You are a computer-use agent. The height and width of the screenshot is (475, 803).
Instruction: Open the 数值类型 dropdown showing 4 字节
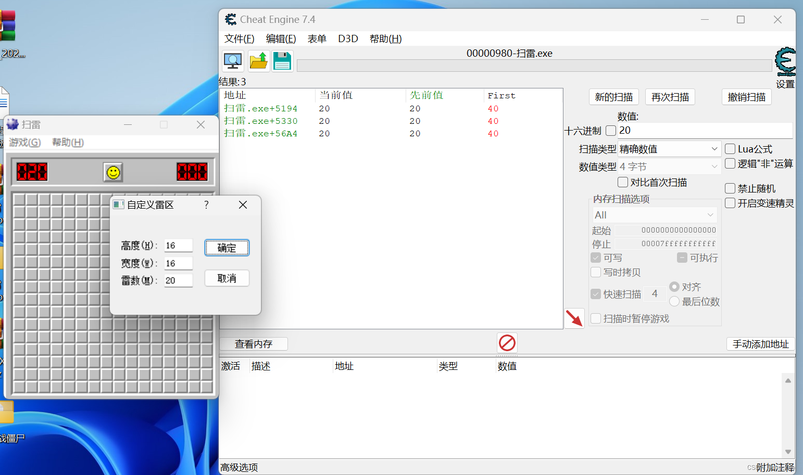669,166
